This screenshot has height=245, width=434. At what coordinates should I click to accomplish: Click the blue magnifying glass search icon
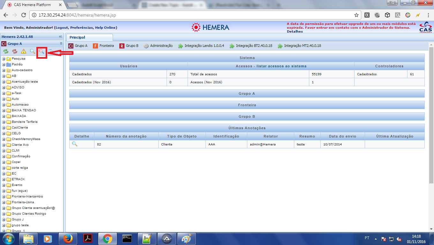[33, 51]
